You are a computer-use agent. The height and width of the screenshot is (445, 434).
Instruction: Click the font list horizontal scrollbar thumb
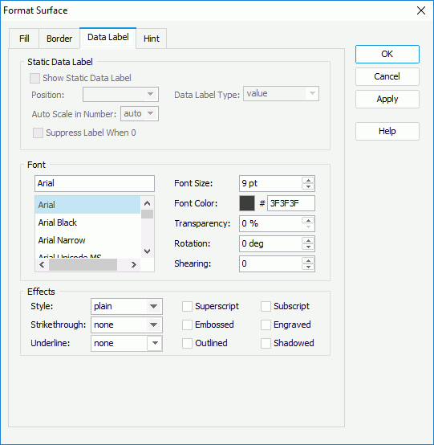coord(83,265)
